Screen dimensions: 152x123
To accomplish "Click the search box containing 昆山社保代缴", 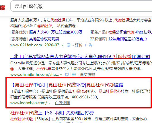I will 81,6.
